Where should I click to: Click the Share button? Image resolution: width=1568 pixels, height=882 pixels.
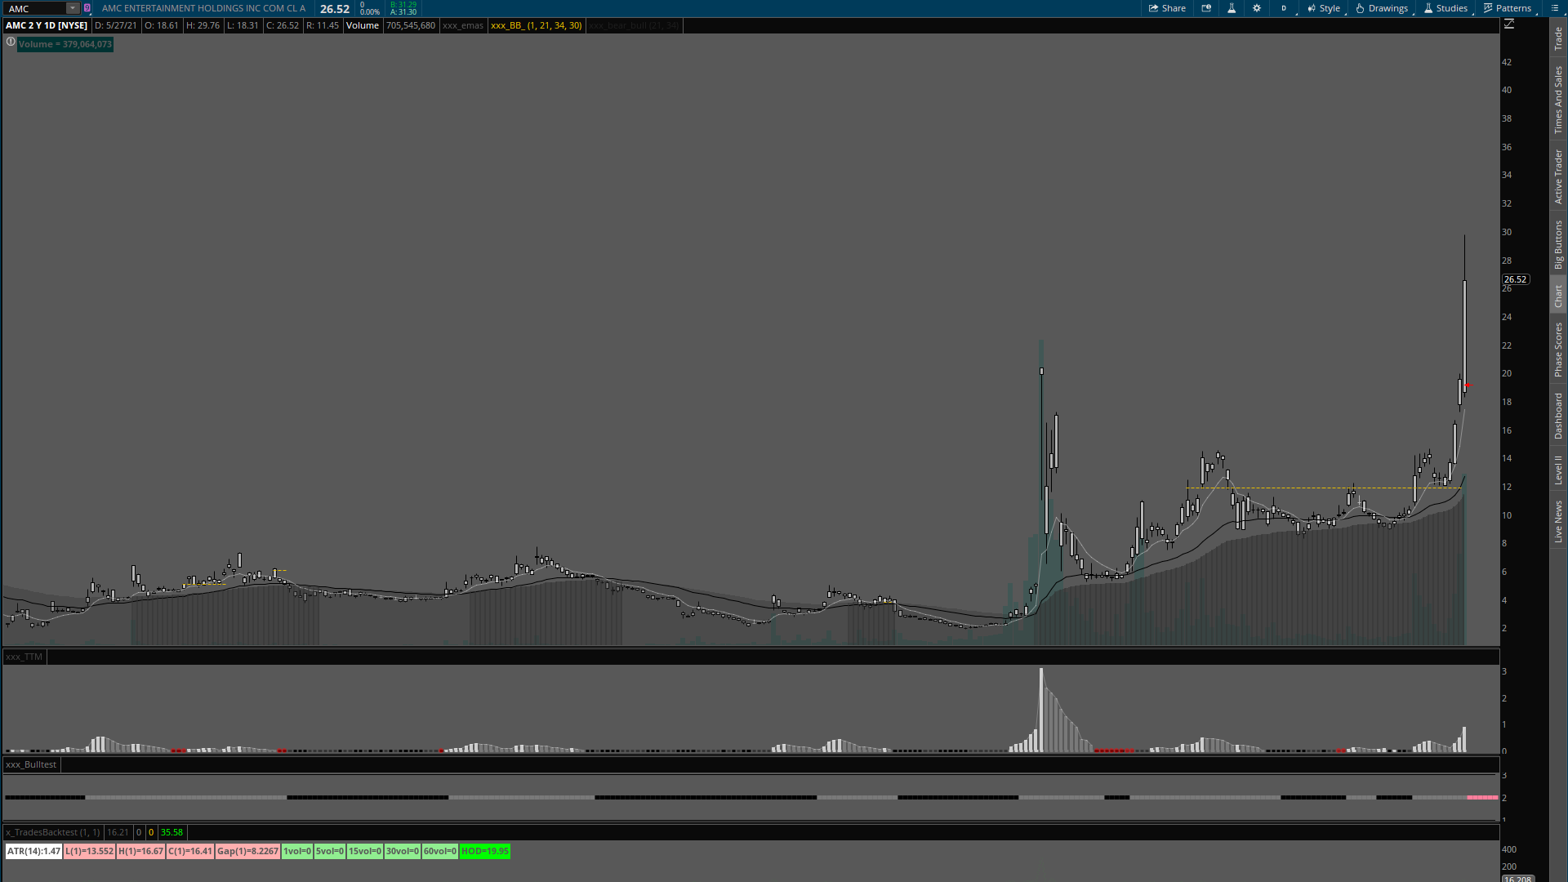tap(1167, 8)
